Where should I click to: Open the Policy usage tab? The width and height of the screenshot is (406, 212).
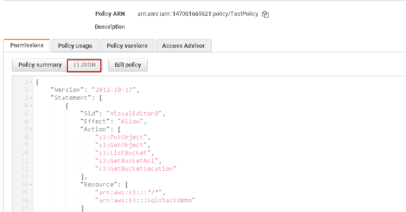click(75, 46)
